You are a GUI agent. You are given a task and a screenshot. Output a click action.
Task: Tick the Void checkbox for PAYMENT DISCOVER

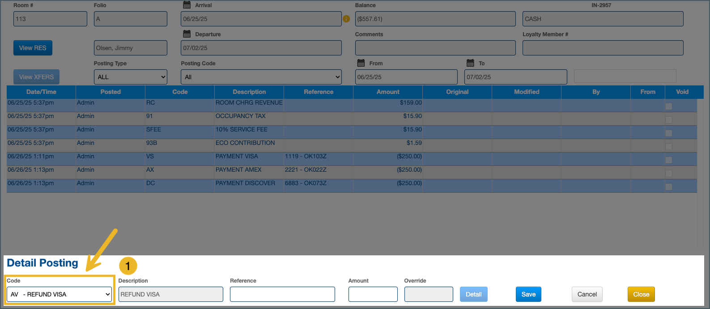[x=668, y=187]
